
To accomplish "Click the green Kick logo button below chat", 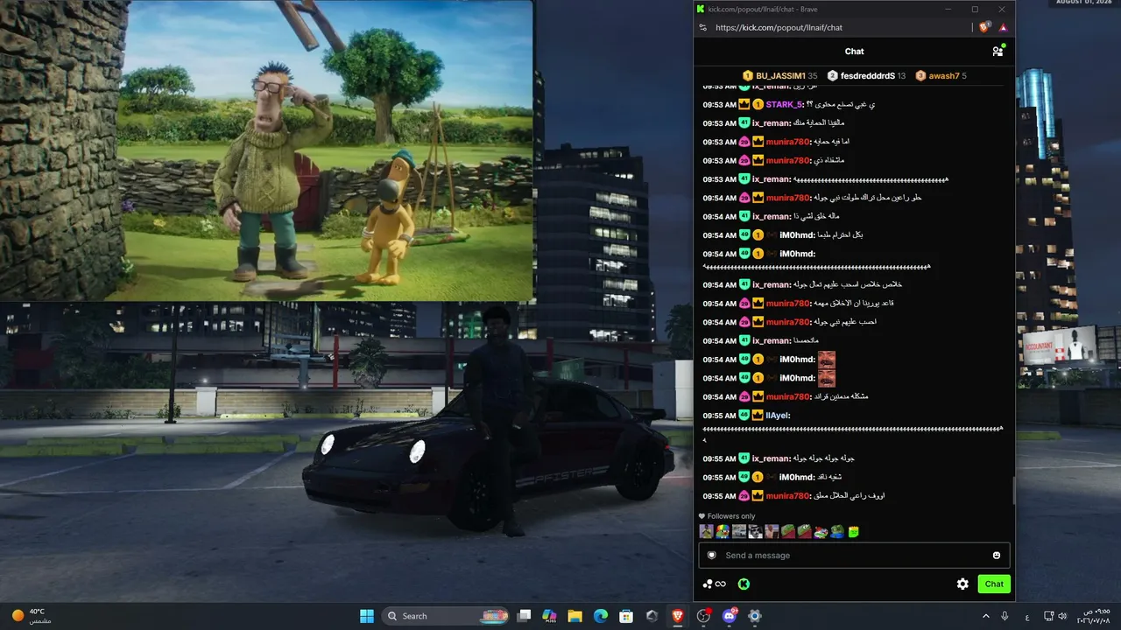I will (x=744, y=584).
